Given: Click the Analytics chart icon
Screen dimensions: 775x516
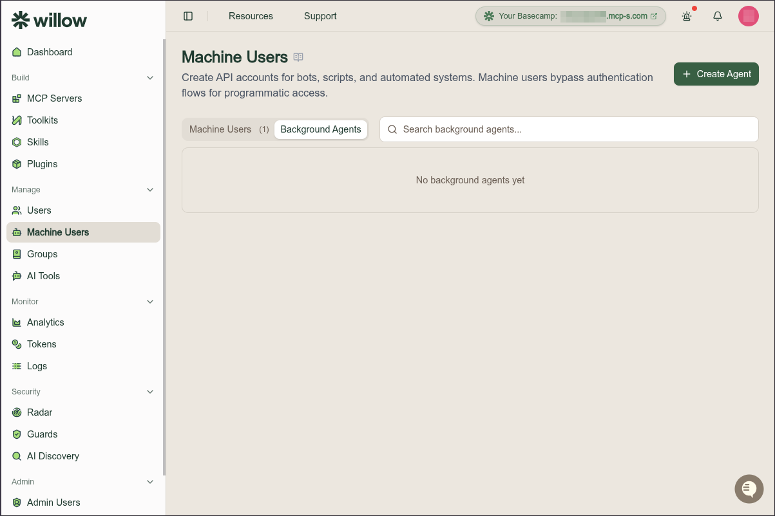Looking at the screenshot, I should click(17, 322).
